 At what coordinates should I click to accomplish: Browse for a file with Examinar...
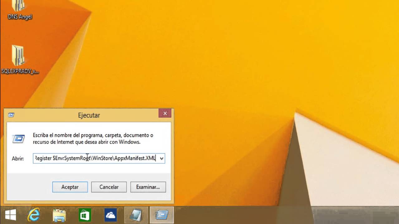(148, 187)
